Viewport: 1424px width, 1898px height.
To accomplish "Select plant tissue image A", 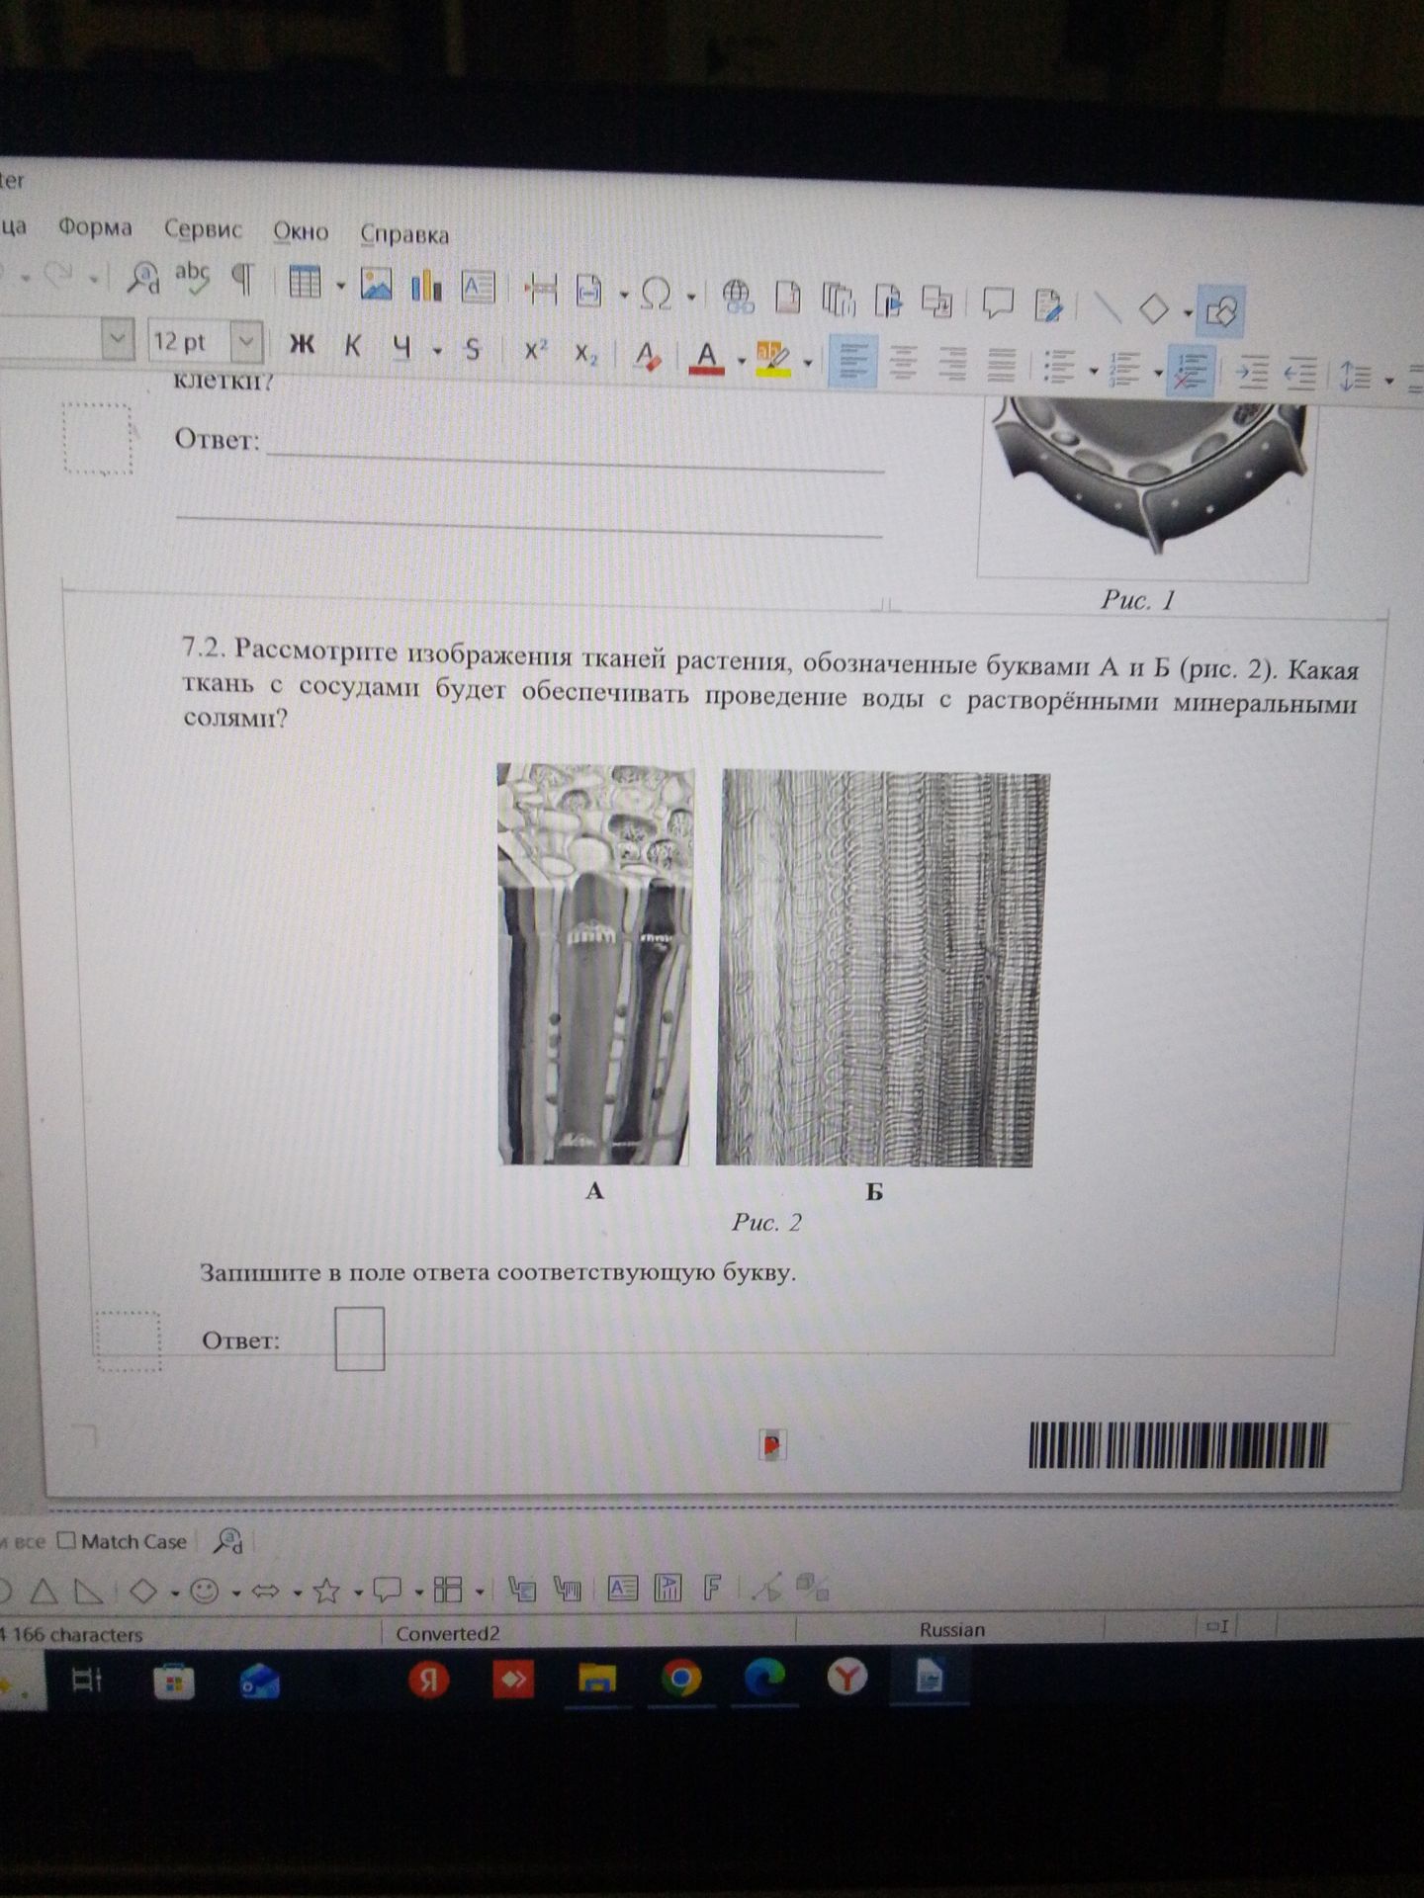I will click(594, 964).
